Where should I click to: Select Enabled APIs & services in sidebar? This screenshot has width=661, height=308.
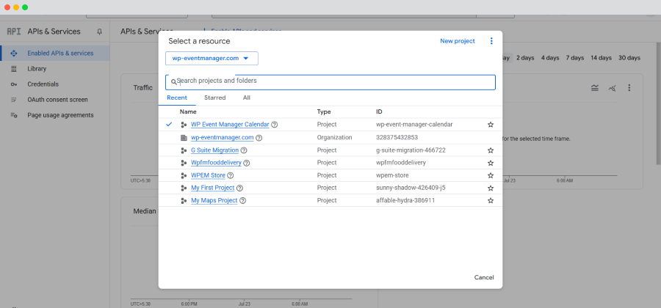click(x=55, y=54)
